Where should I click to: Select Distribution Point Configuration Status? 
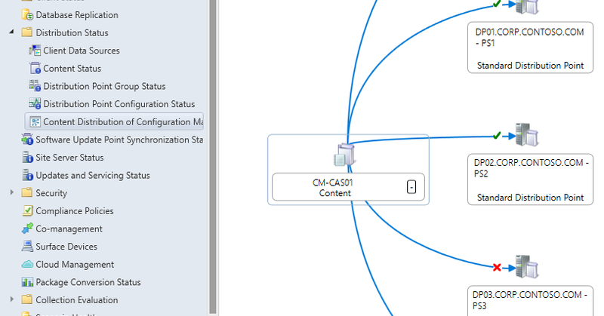119,104
